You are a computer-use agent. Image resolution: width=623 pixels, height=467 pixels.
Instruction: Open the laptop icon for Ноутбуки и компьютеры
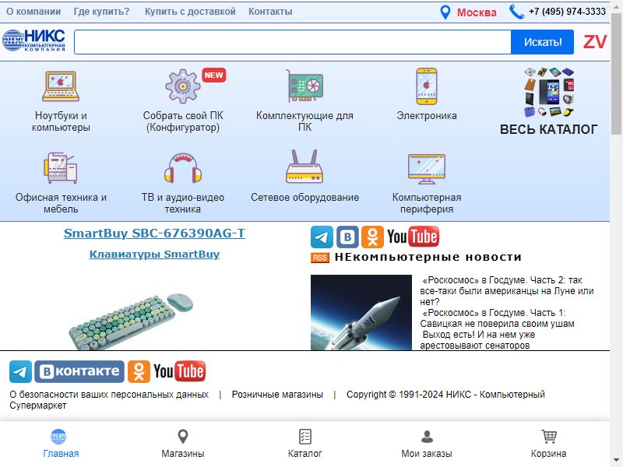point(61,86)
